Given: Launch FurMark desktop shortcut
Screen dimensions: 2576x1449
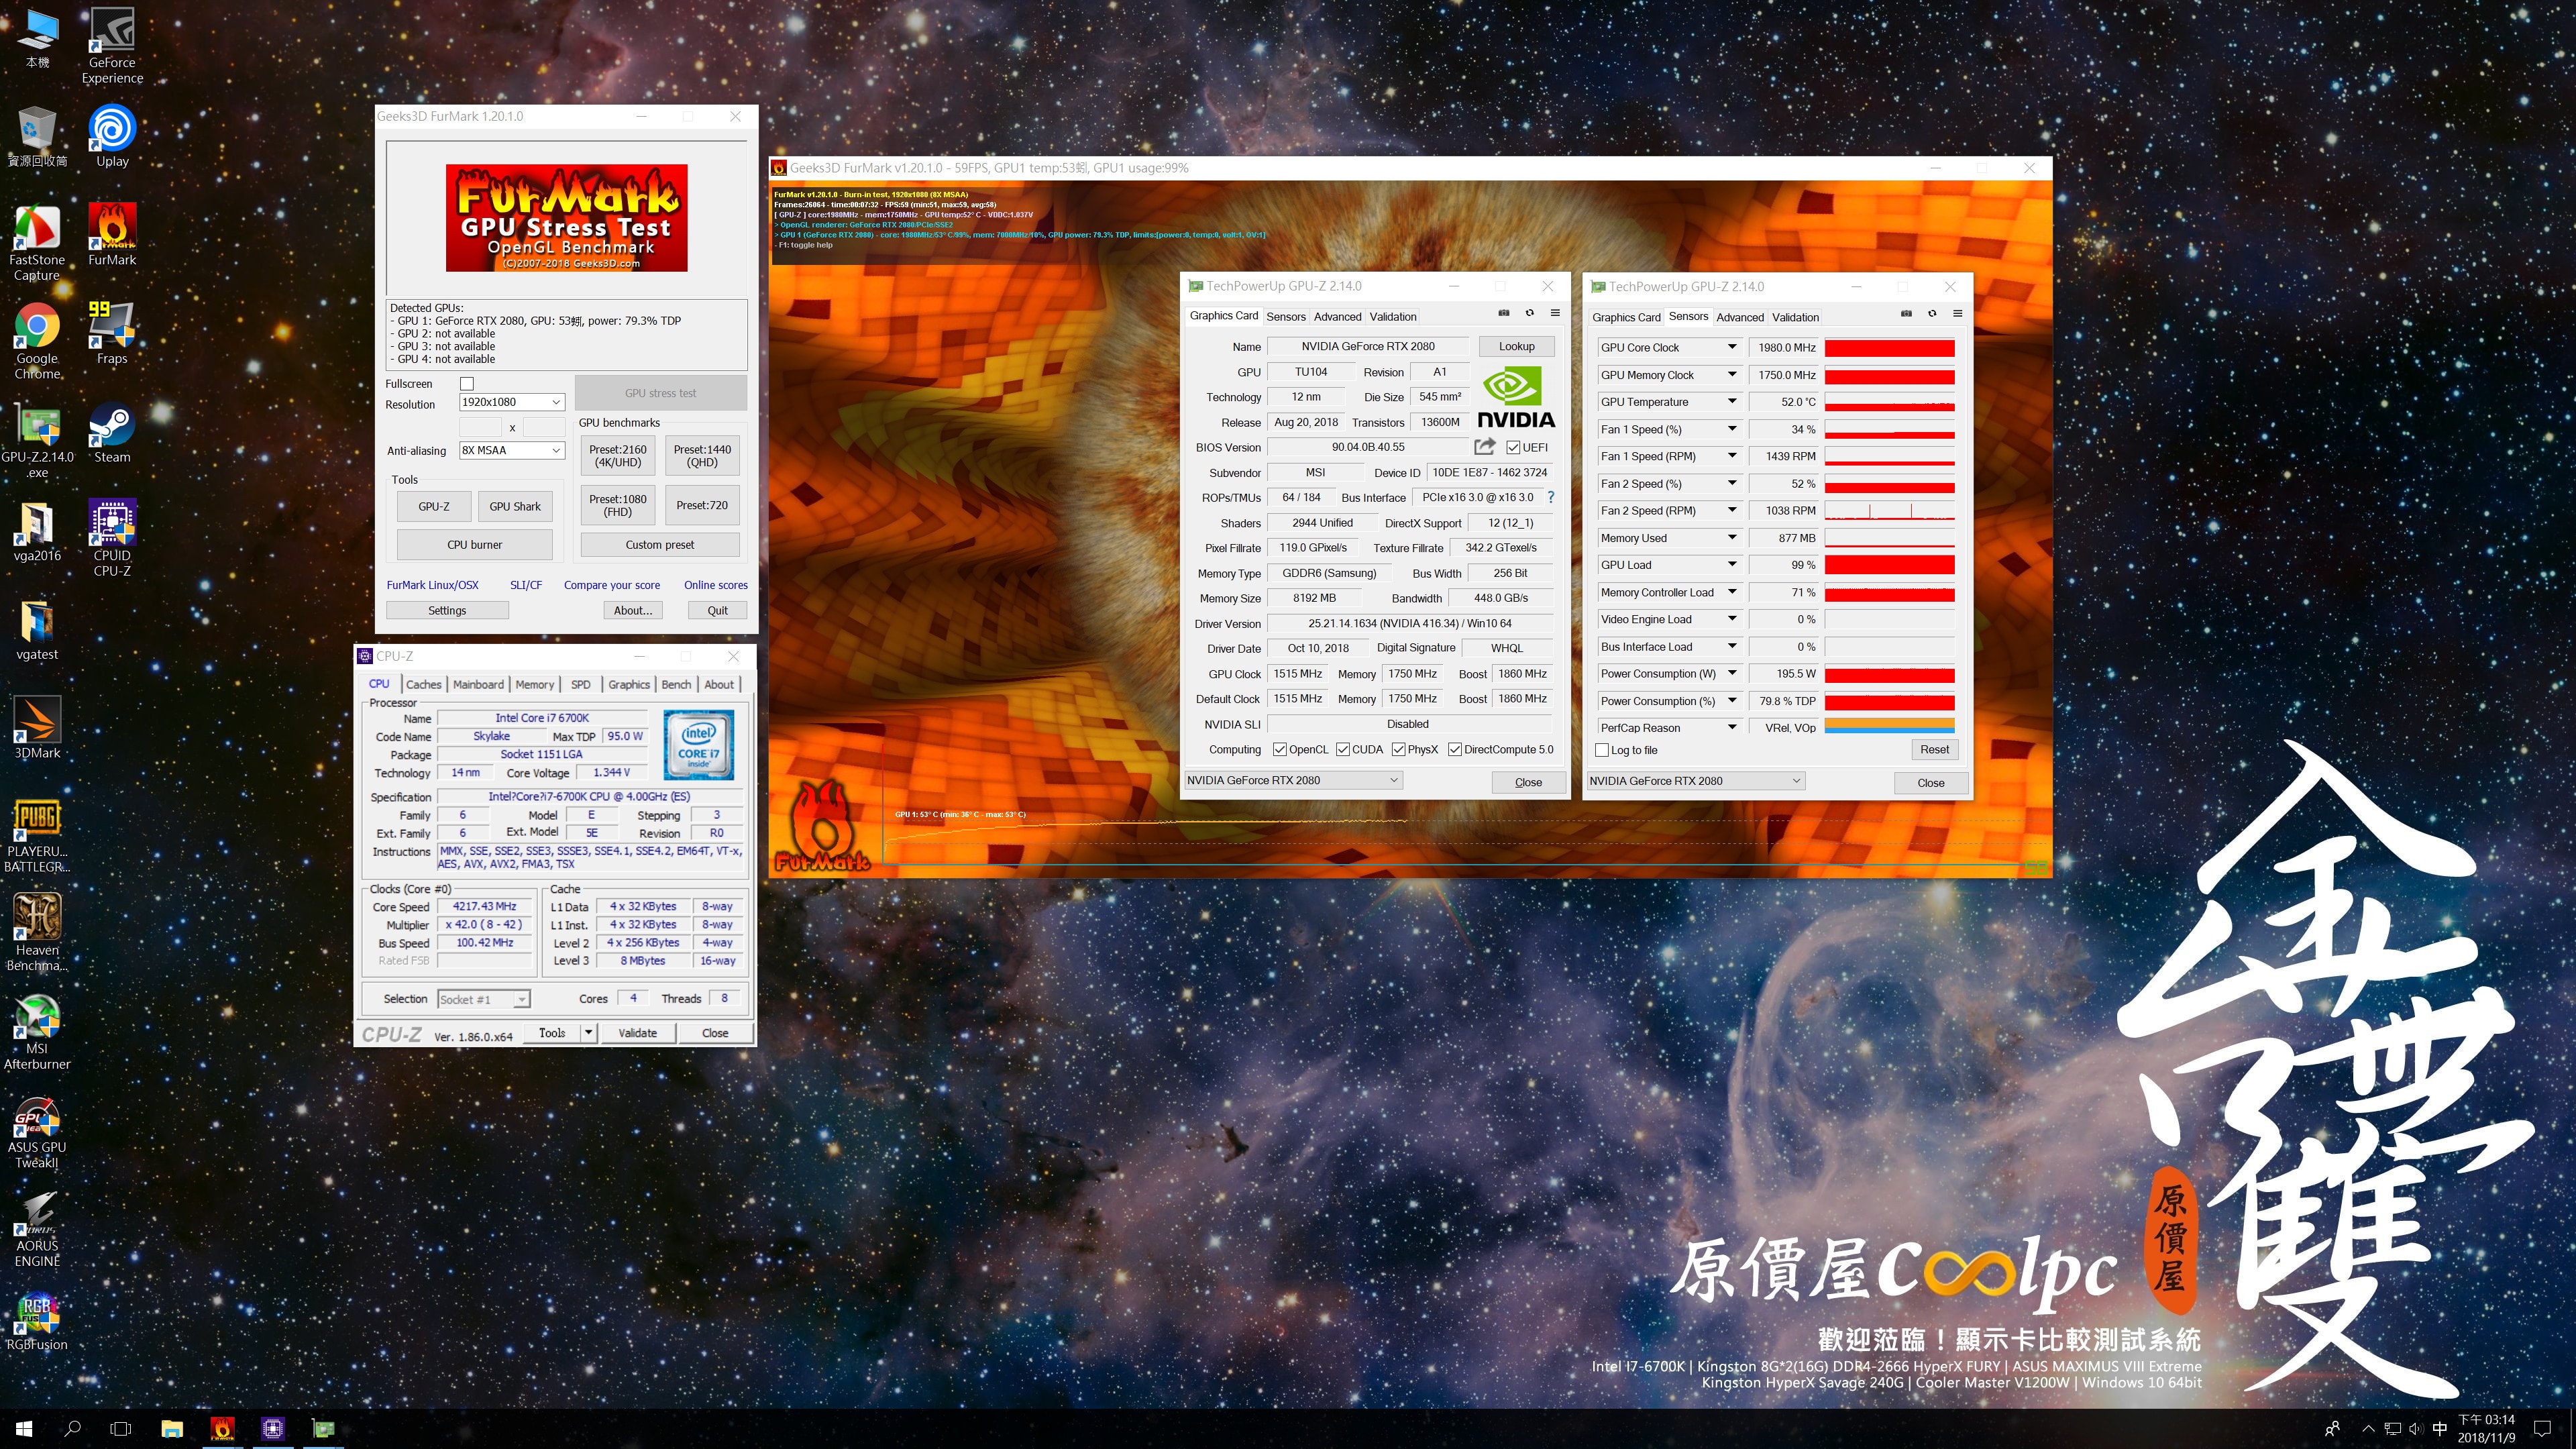Looking at the screenshot, I should tap(112, 234).
